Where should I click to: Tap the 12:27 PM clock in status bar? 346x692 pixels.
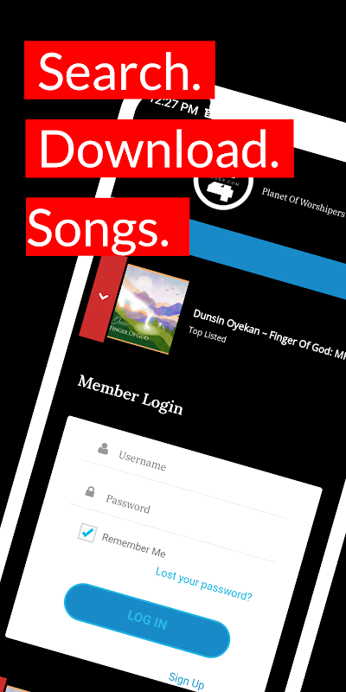pyautogui.click(x=173, y=105)
